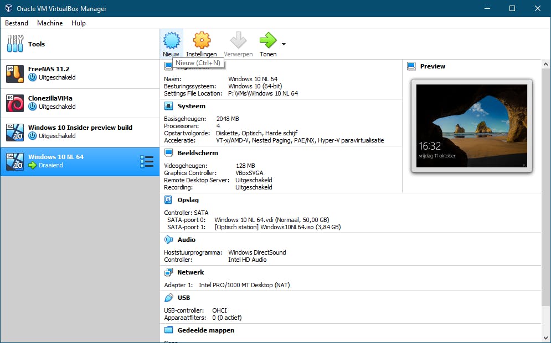Click the green Draaiend status arrow
The height and width of the screenshot is (343, 551).
(32, 165)
